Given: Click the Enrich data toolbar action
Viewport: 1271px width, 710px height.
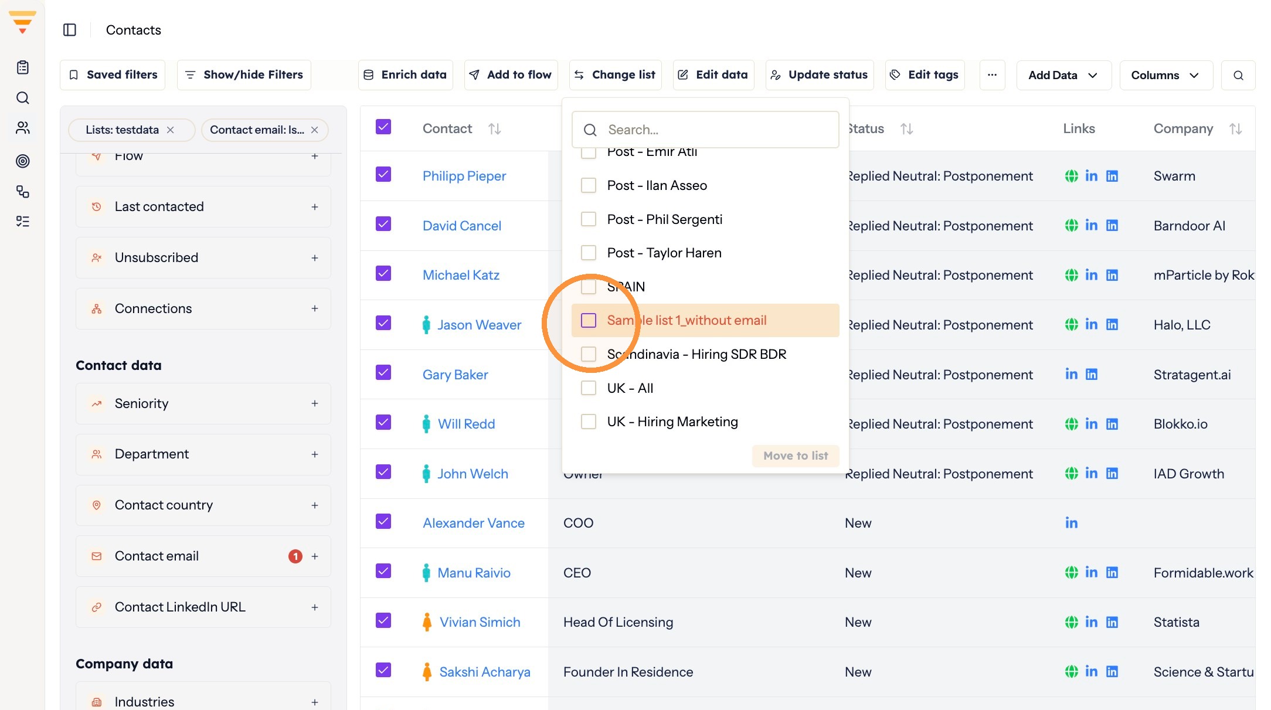Looking at the screenshot, I should (405, 75).
